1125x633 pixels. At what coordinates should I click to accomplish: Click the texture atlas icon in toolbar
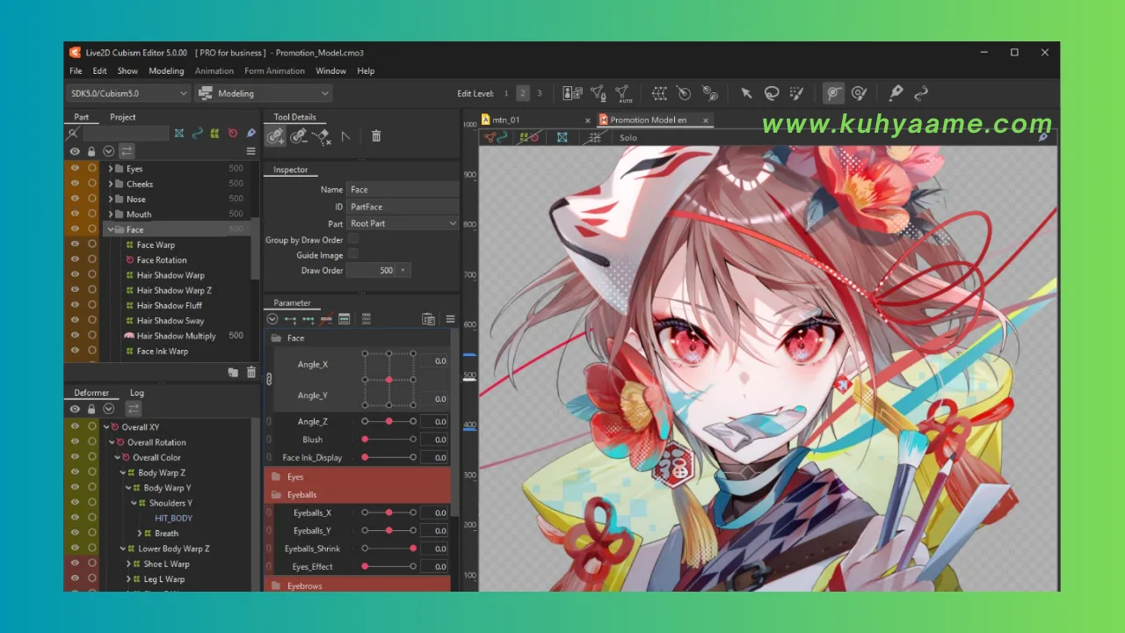572,93
